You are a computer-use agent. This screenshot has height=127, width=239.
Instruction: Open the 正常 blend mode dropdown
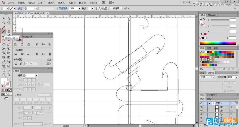click(x=213, y=77)
